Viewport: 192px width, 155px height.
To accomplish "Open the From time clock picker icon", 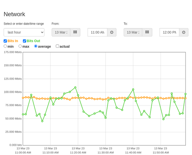I will pos(112,32).
